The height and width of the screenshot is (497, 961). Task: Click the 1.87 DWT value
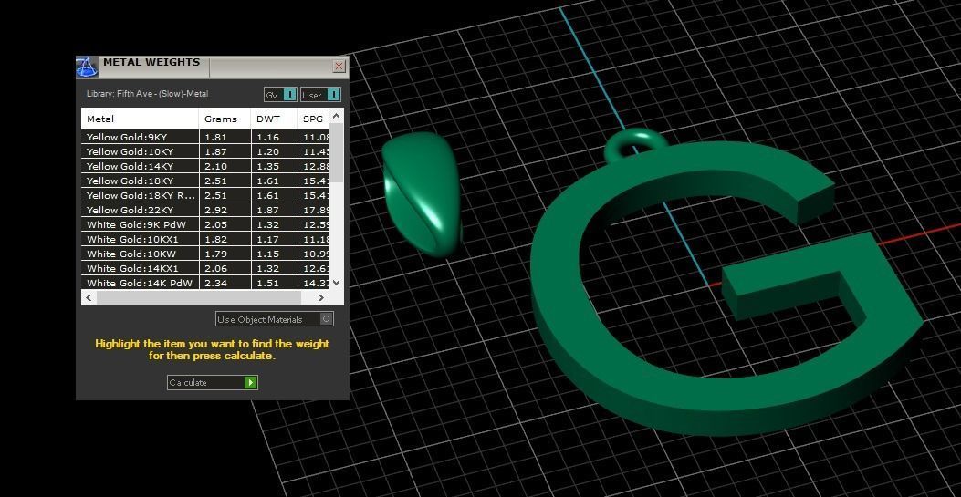point(267,210)
